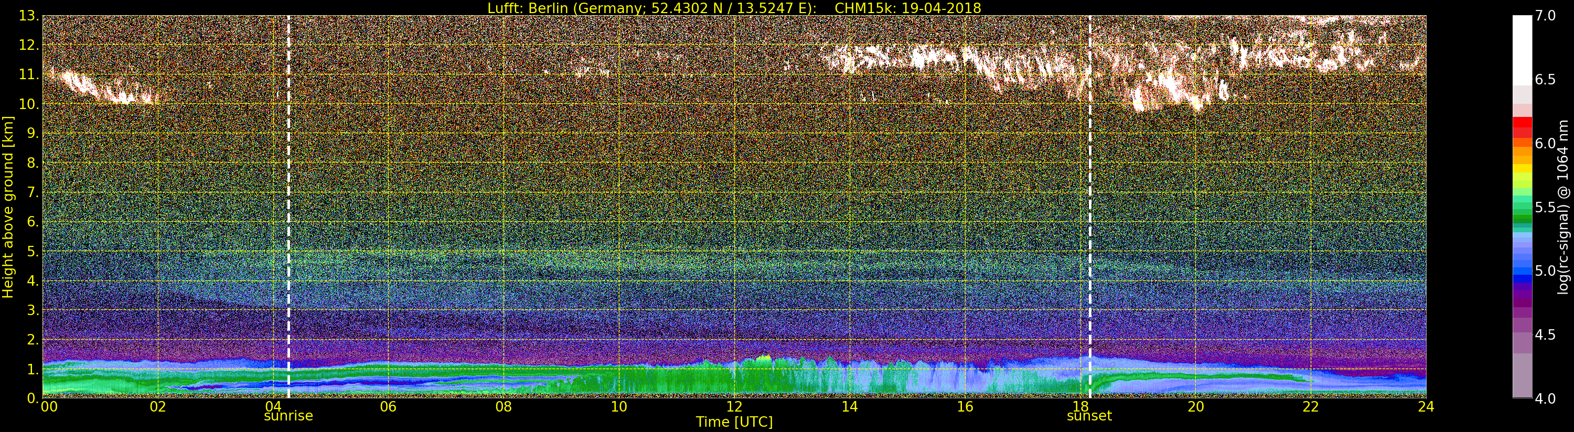Click the time axis tick '10'
Image resolution: width=1574 pixels, height=432 pixels.
pos(619,406)
